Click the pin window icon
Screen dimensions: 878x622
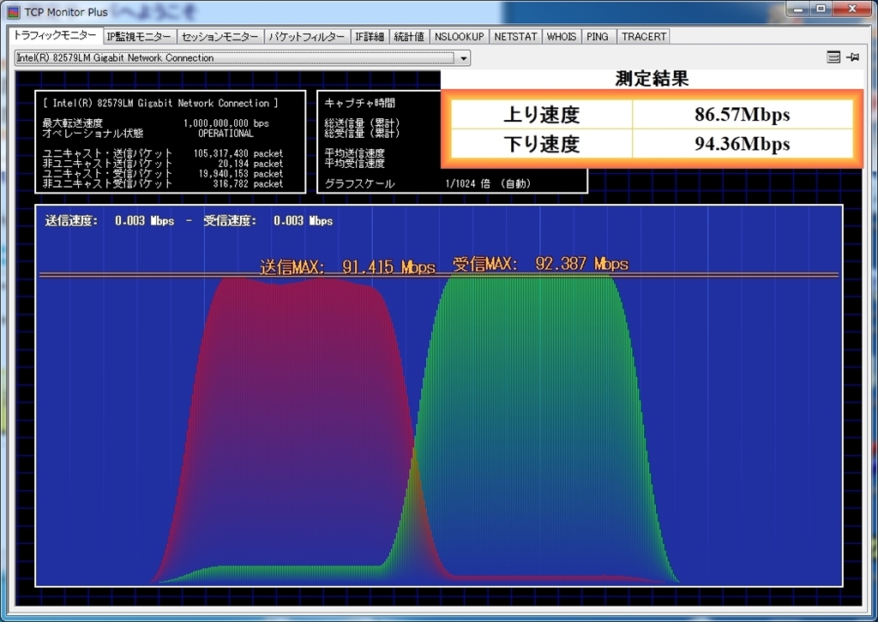click(852, 57)
